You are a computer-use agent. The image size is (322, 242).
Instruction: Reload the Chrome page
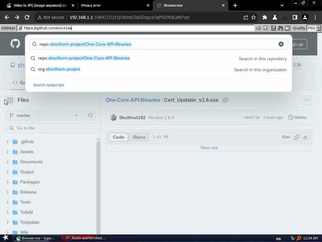(x=27, y=17)
